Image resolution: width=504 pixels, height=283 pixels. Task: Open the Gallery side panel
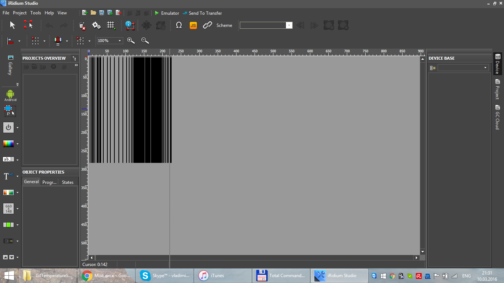10,65
